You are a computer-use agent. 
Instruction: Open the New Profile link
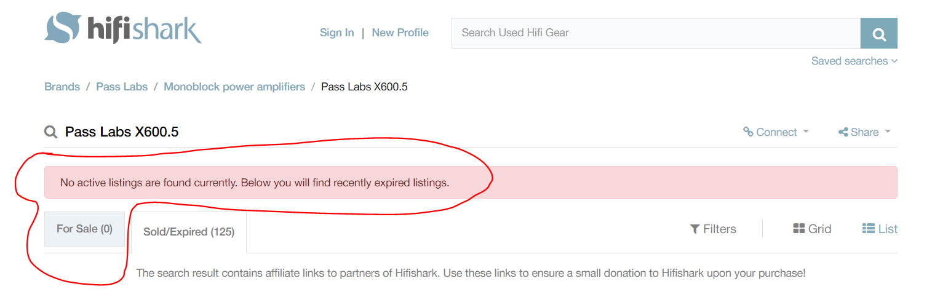click(x=400, y=33)
